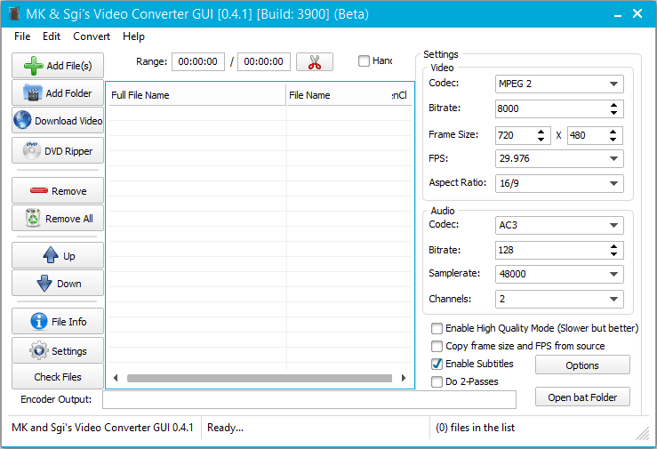This screenshot has height=449, width=657.
Task: Click the Add Folder clapperboard icon
Action: tap(33, 92)
